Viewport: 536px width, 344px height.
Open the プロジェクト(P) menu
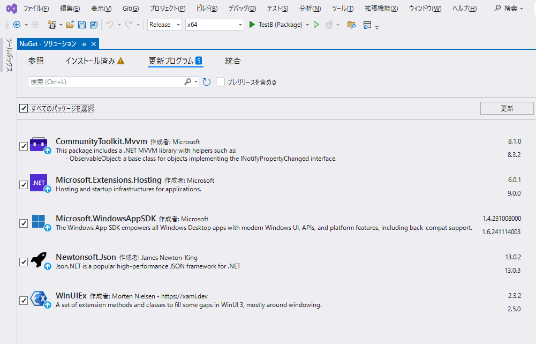pos(168,9)
